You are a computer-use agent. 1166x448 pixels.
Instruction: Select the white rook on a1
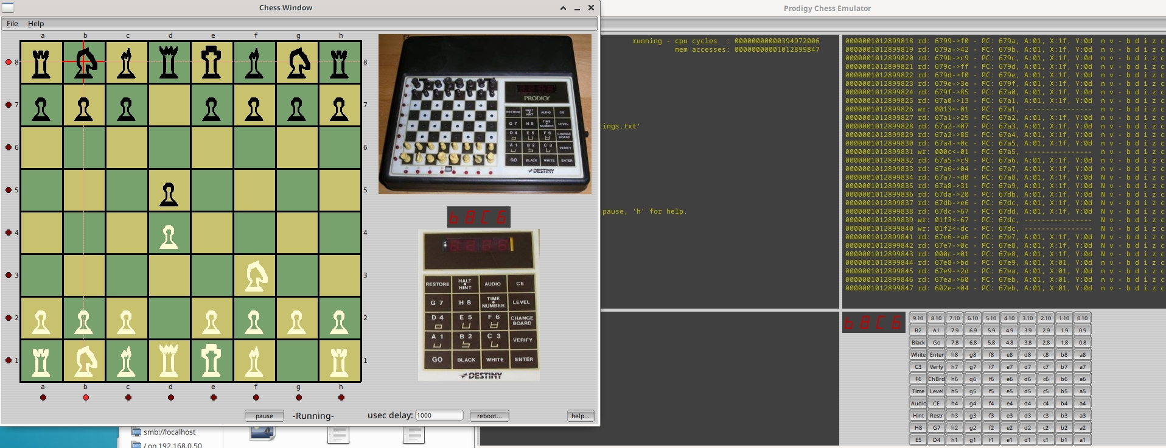[41, 361]
